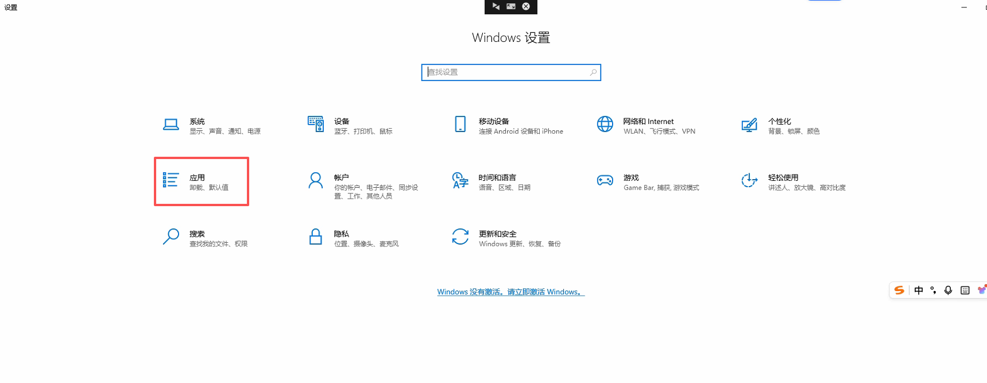This screenshot has height=383, width=987.
Task: Open the 个性化 personalization icon
Action: tap(749, 125)
